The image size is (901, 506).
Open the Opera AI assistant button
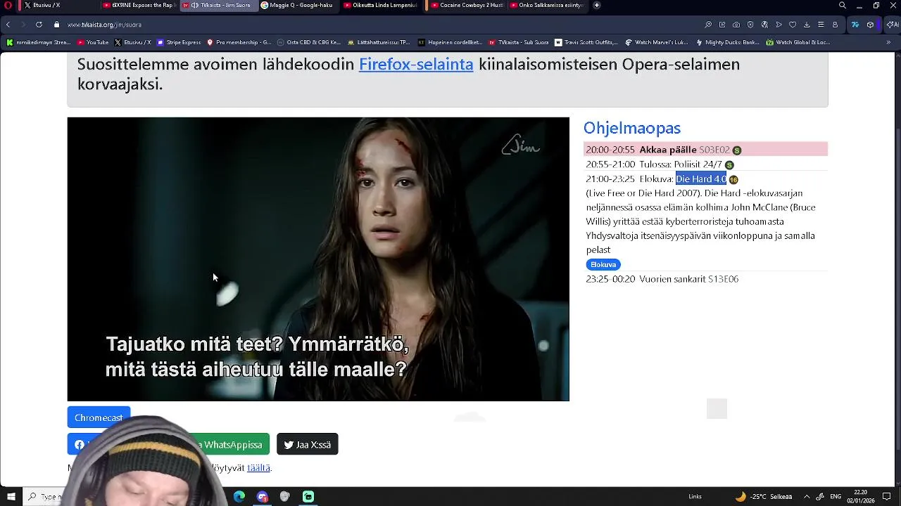pos(892,25)
